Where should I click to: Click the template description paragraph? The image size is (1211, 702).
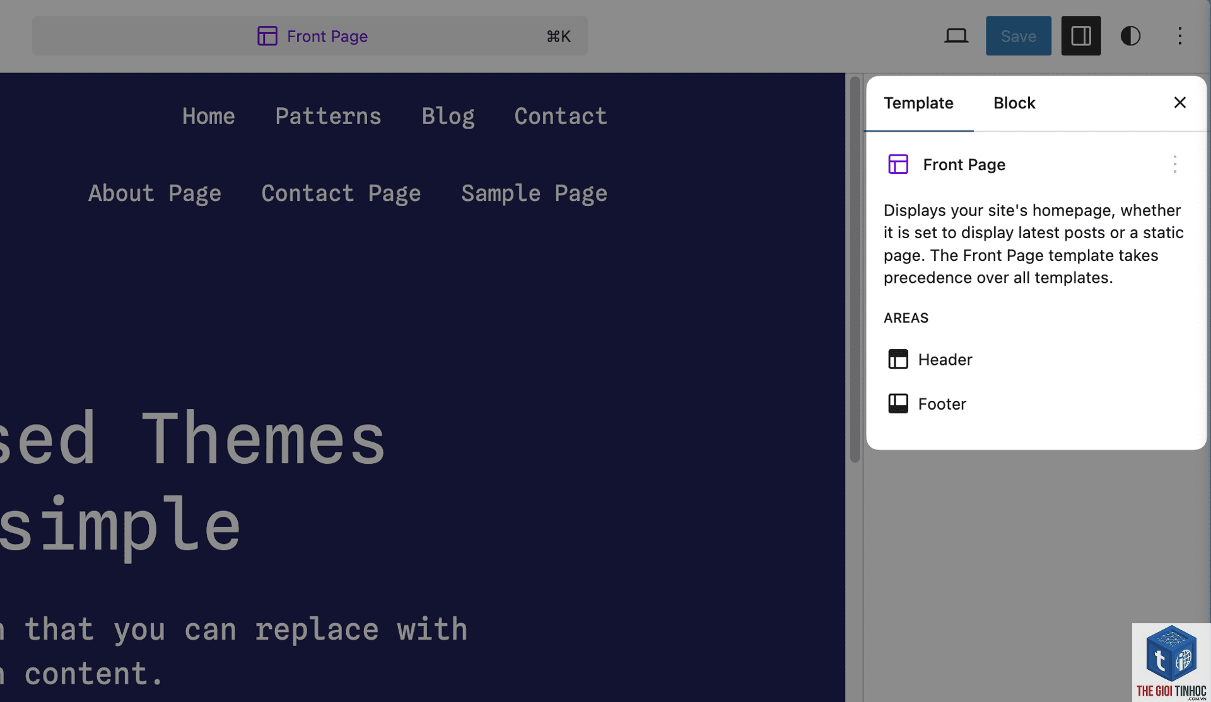pyautogui.click(x=1033, y=244)
